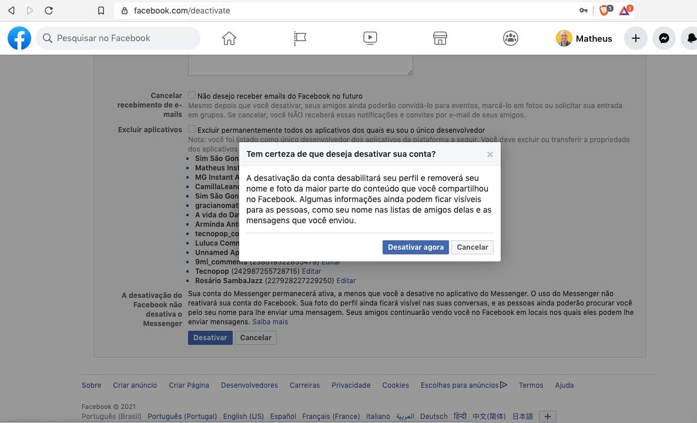Open Escolhas para anúncios footer link
The width and height of the screenshot is (697, 423).
(x=464, y=385)
